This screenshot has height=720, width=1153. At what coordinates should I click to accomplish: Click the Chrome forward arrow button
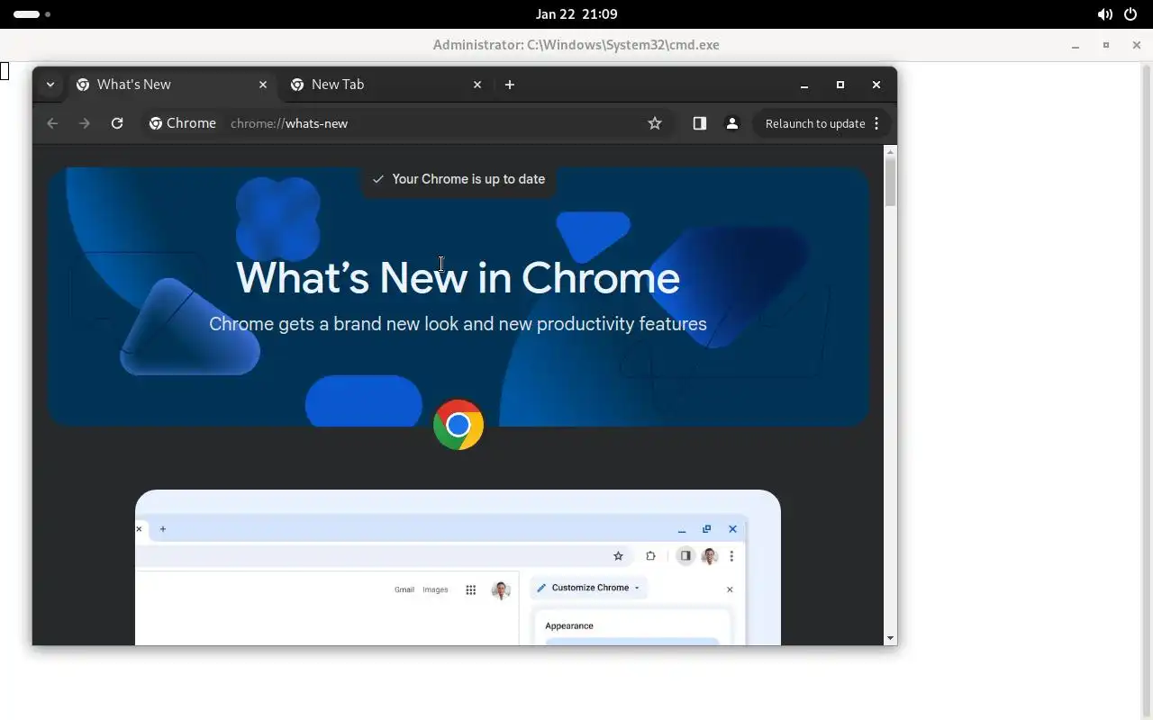coord(85,123)
